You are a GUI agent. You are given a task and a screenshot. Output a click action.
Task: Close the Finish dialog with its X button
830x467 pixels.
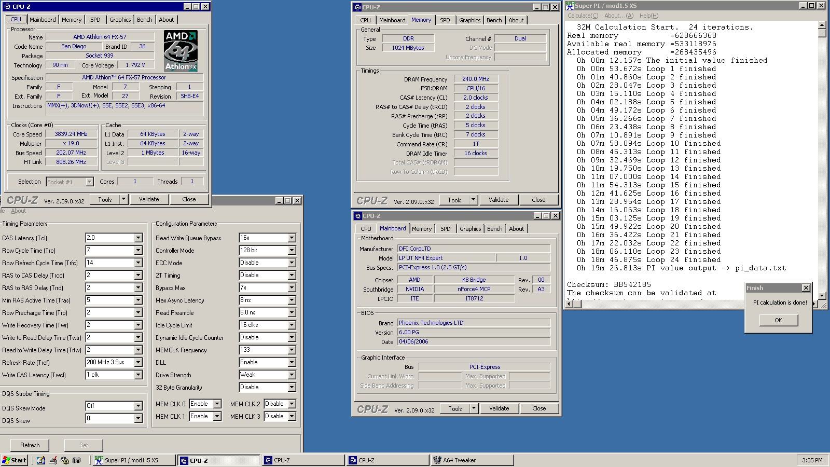[x=806, y=288]
